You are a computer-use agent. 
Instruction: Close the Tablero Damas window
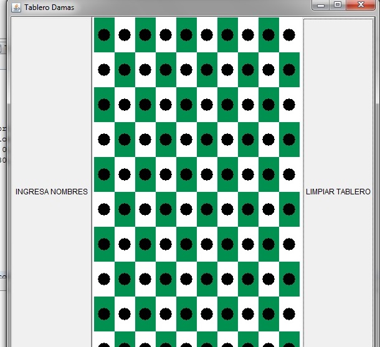click(361, 5)
